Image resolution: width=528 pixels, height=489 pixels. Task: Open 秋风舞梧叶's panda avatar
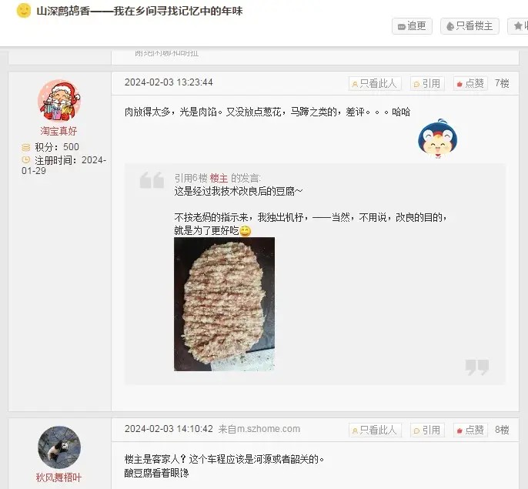pyautogui.click(x=59, y=447)
